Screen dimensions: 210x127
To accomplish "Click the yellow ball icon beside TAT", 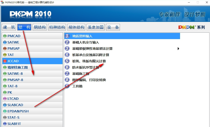I will point(5,55).
